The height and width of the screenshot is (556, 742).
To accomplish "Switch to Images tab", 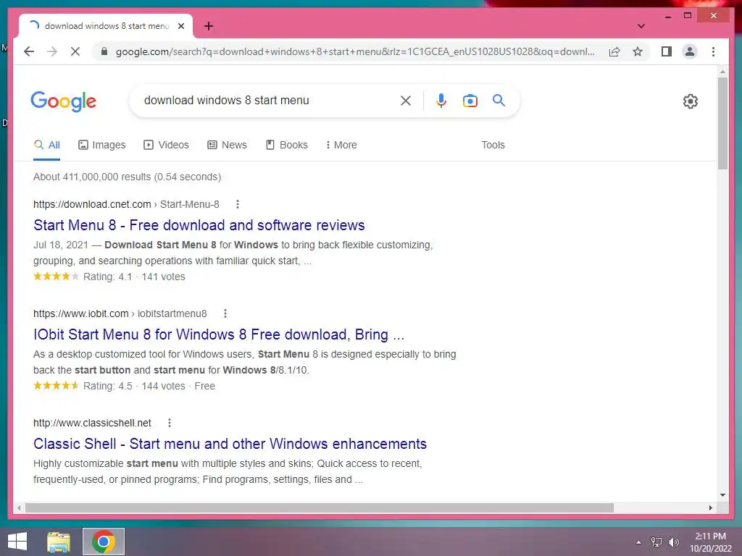I will tap(101, 145).
